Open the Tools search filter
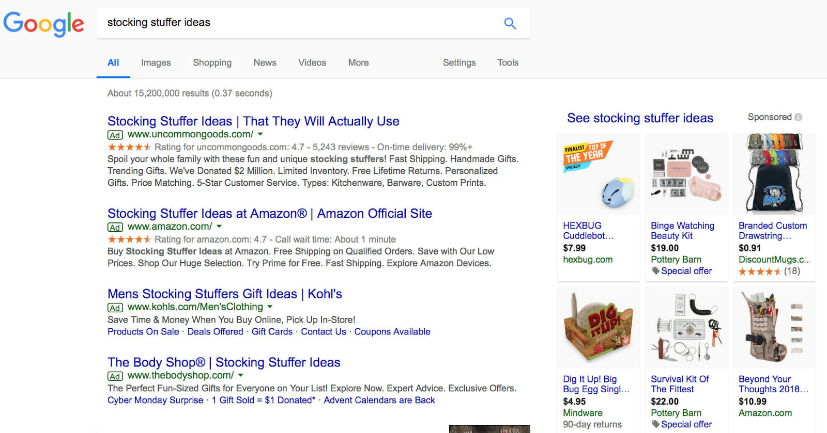The image size is (827, 433). (508, 62)
